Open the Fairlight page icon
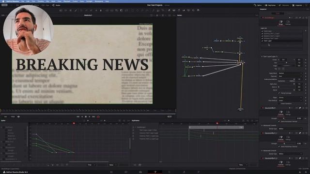 [x=184, y=172]
